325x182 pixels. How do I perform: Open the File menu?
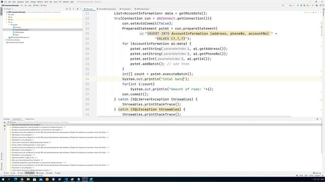tap(6, 2)
